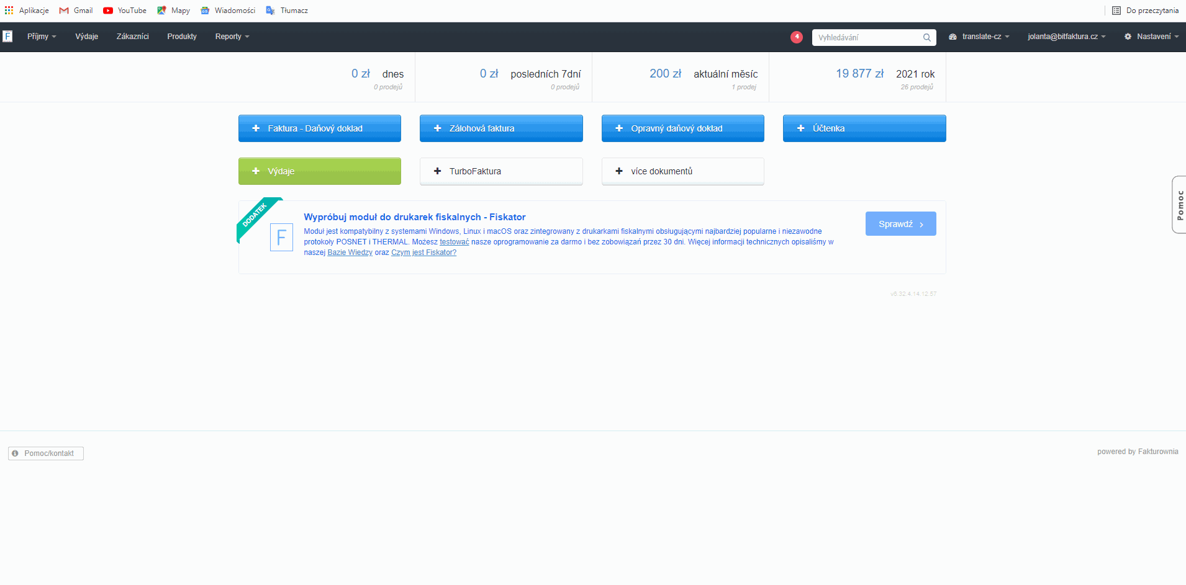This screenshot has height=585, width=1186.
Task: Click the dnes sales total 0 zł
Action: [x=361, y=74]
